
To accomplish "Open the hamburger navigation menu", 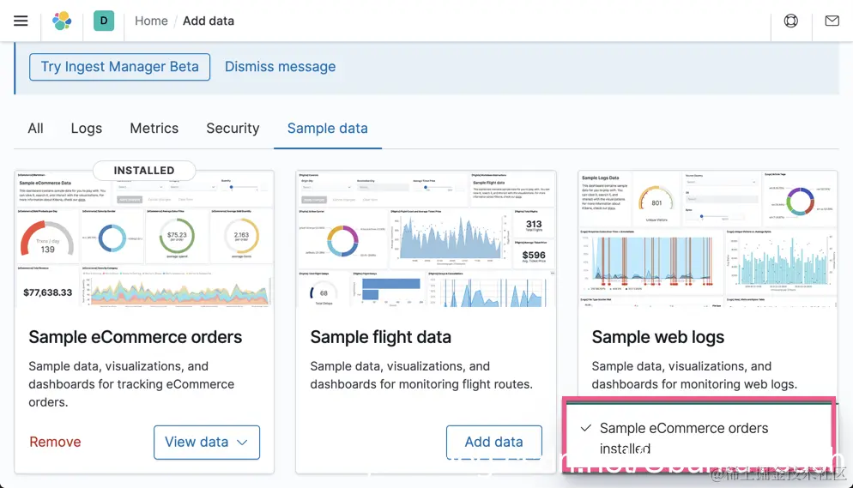I will [21, 21].
